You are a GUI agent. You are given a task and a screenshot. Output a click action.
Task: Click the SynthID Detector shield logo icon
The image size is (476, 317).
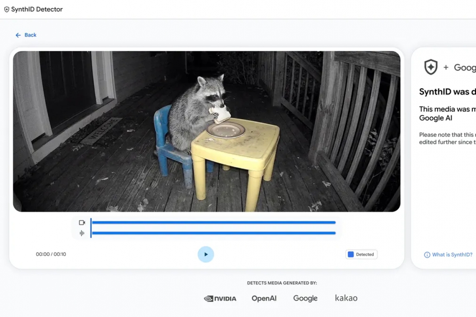[6, 10]
